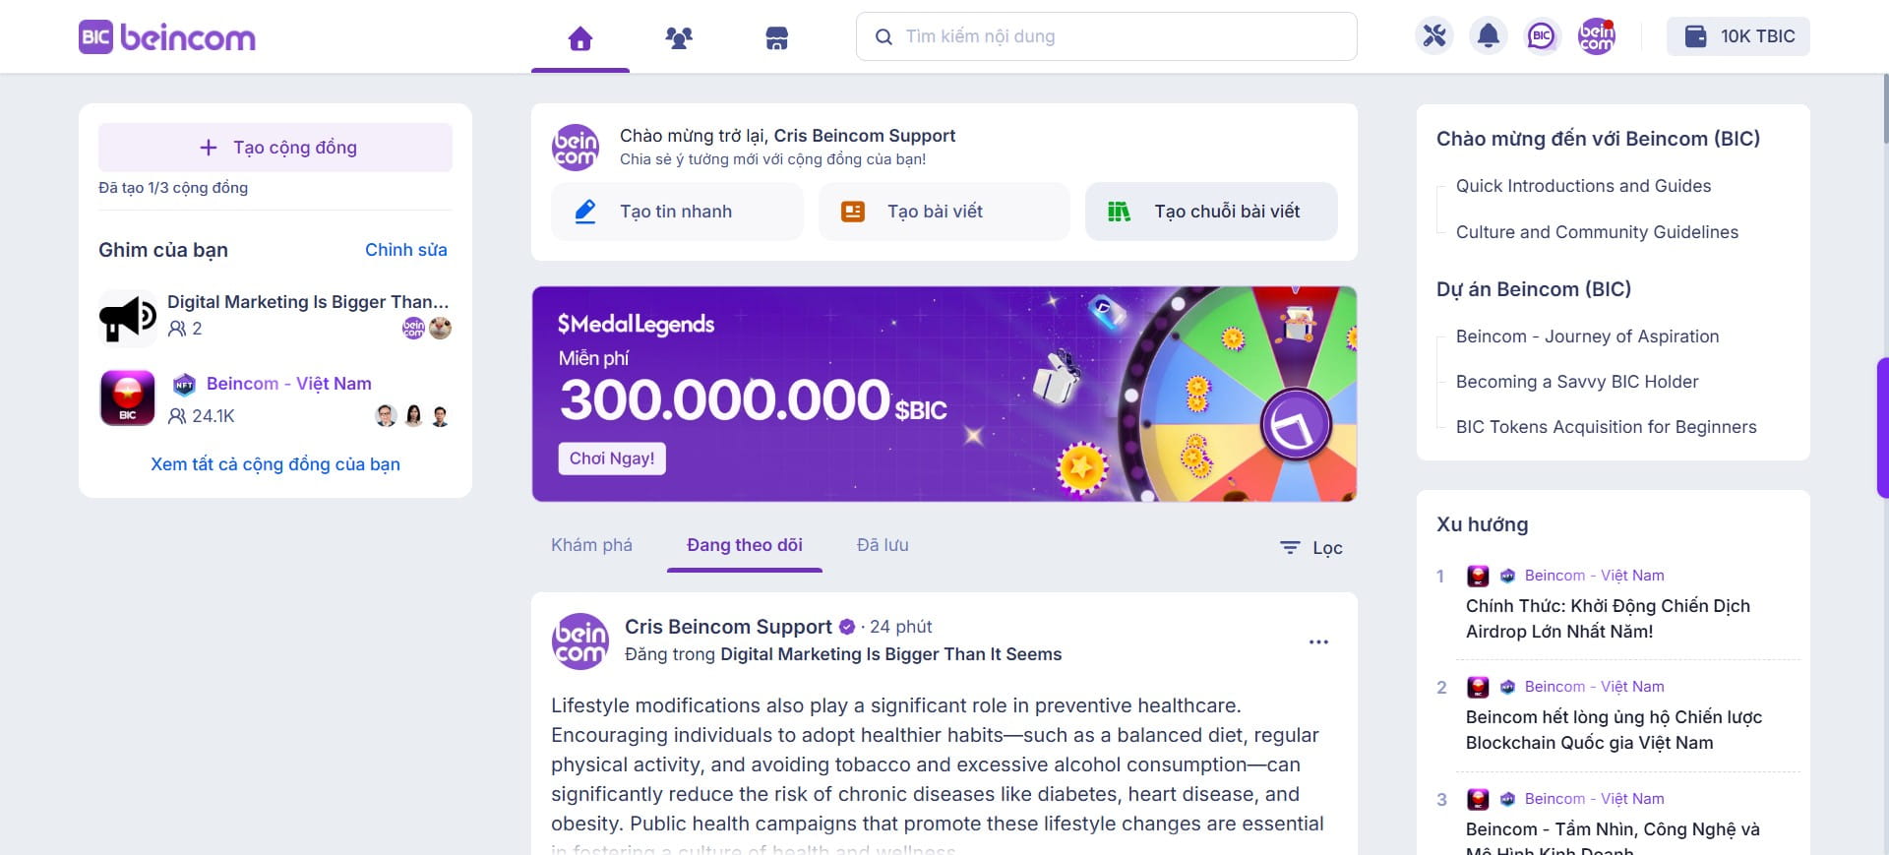Select the Đang theo dõi tab
Viewport: 1889px width, 855px height.
coord(745,545)
